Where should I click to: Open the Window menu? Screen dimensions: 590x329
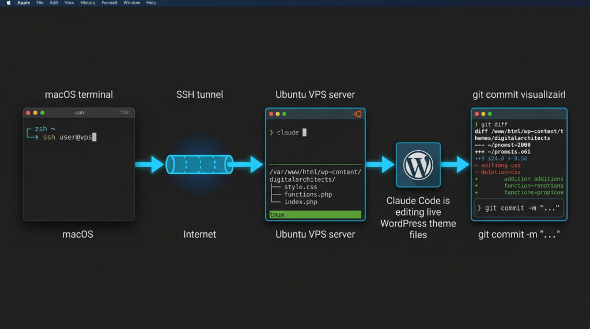point(132,3)
